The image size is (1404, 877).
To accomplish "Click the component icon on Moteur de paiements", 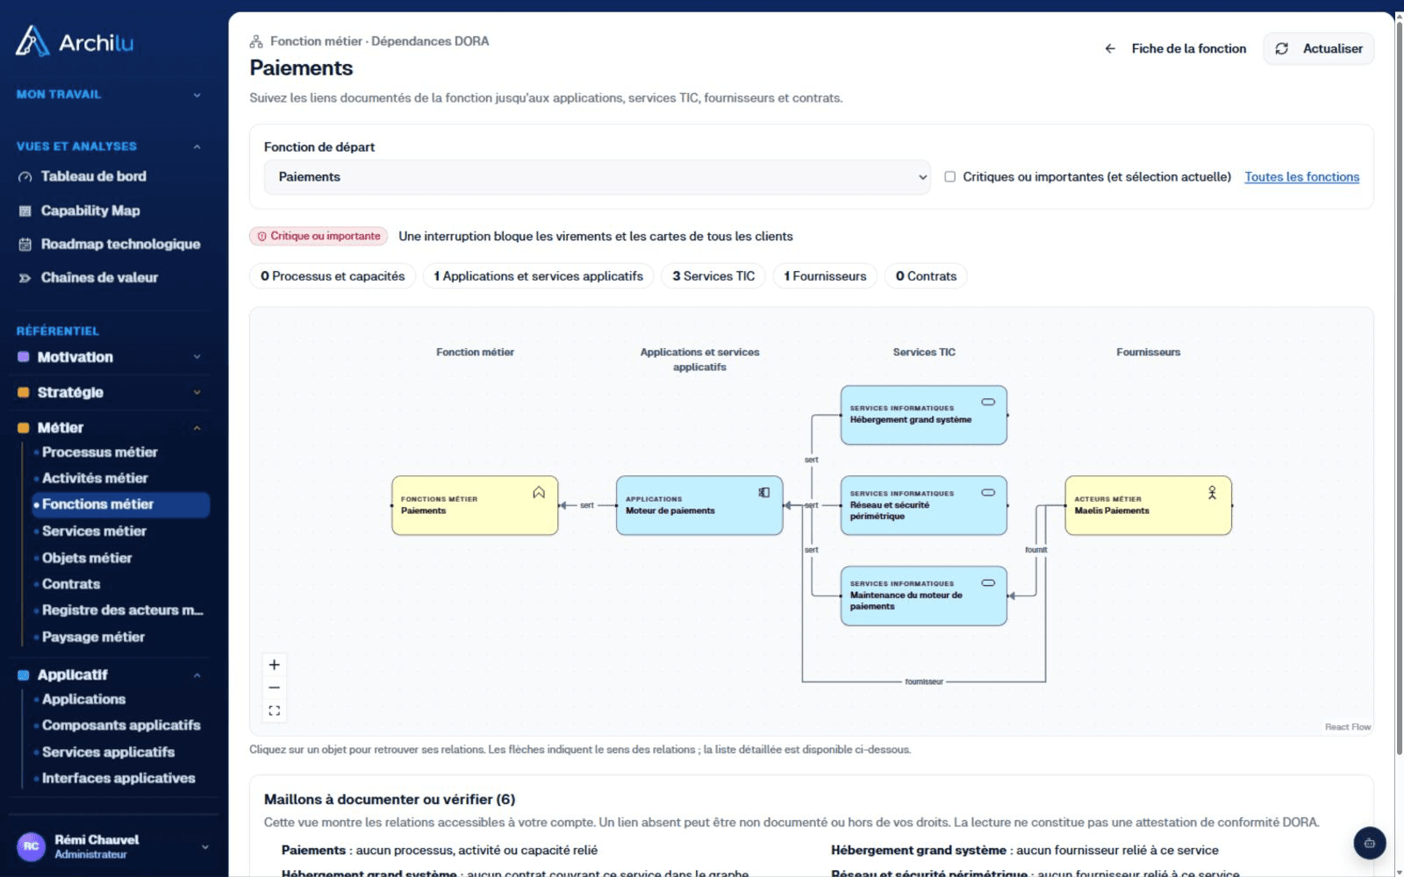I will click(x=764, y=493).
